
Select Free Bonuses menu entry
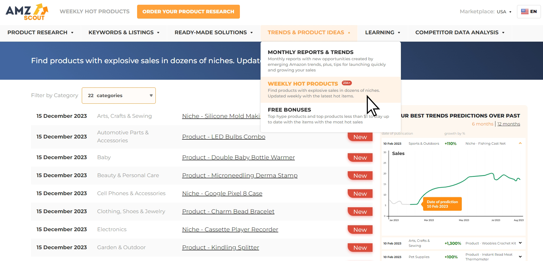coord(331,115)
